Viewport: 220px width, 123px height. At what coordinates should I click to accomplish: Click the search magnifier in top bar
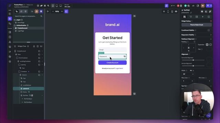pyautogui.click(x=48, y=6)
